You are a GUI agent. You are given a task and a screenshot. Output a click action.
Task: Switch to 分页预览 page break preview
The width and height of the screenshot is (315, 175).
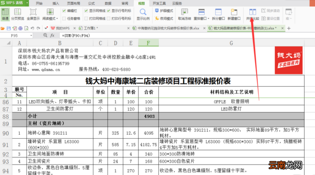pos(17,15)
